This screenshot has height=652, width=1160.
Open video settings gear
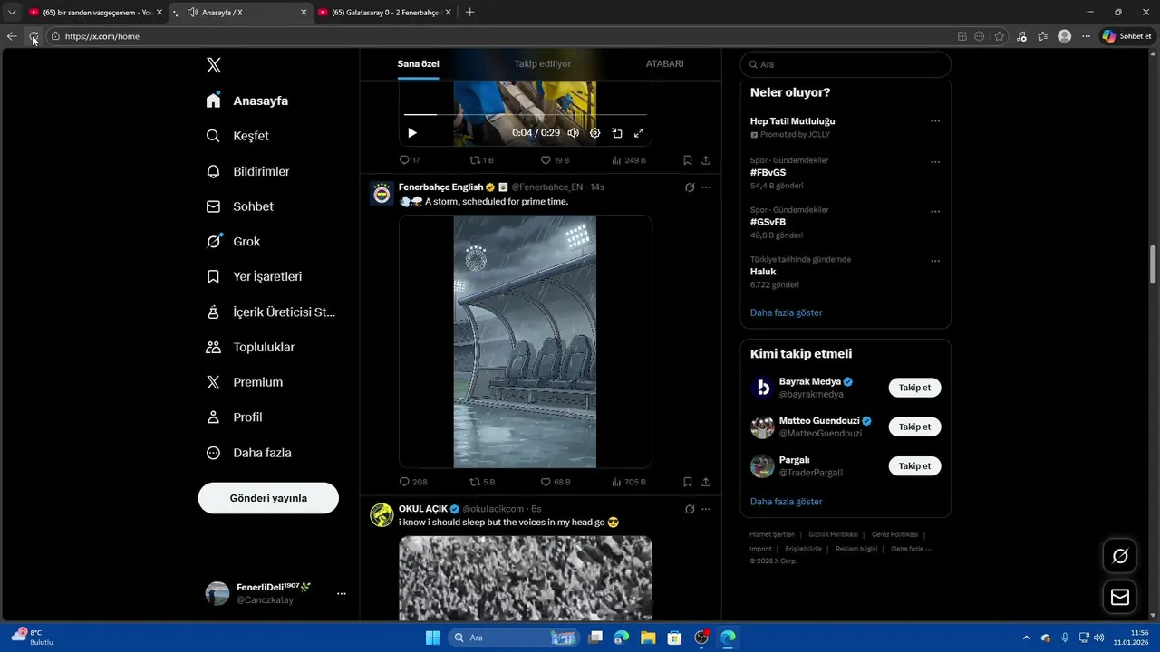click(x=595, y=133)
